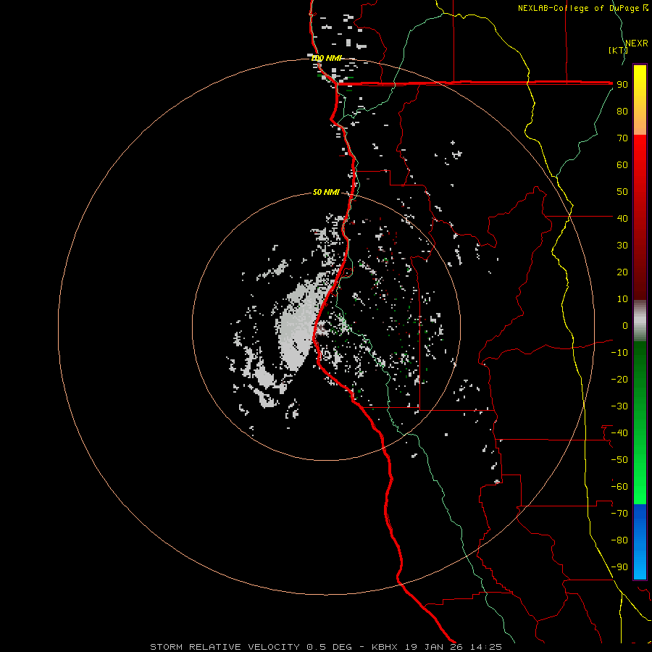Click STORM RELATIVE VELOCITY in the caption
The image size is (652, 652).
225,647
